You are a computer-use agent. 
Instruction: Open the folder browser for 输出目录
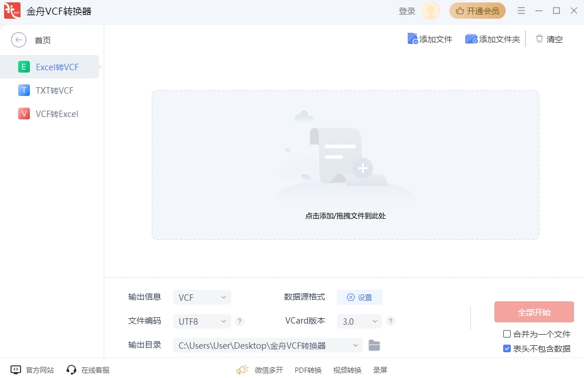[x=374, y=345]
